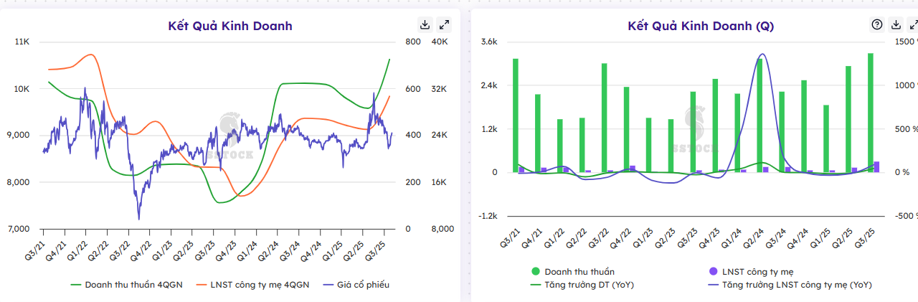
Task: Click the 600 axis value
Action: coord(413,89)
